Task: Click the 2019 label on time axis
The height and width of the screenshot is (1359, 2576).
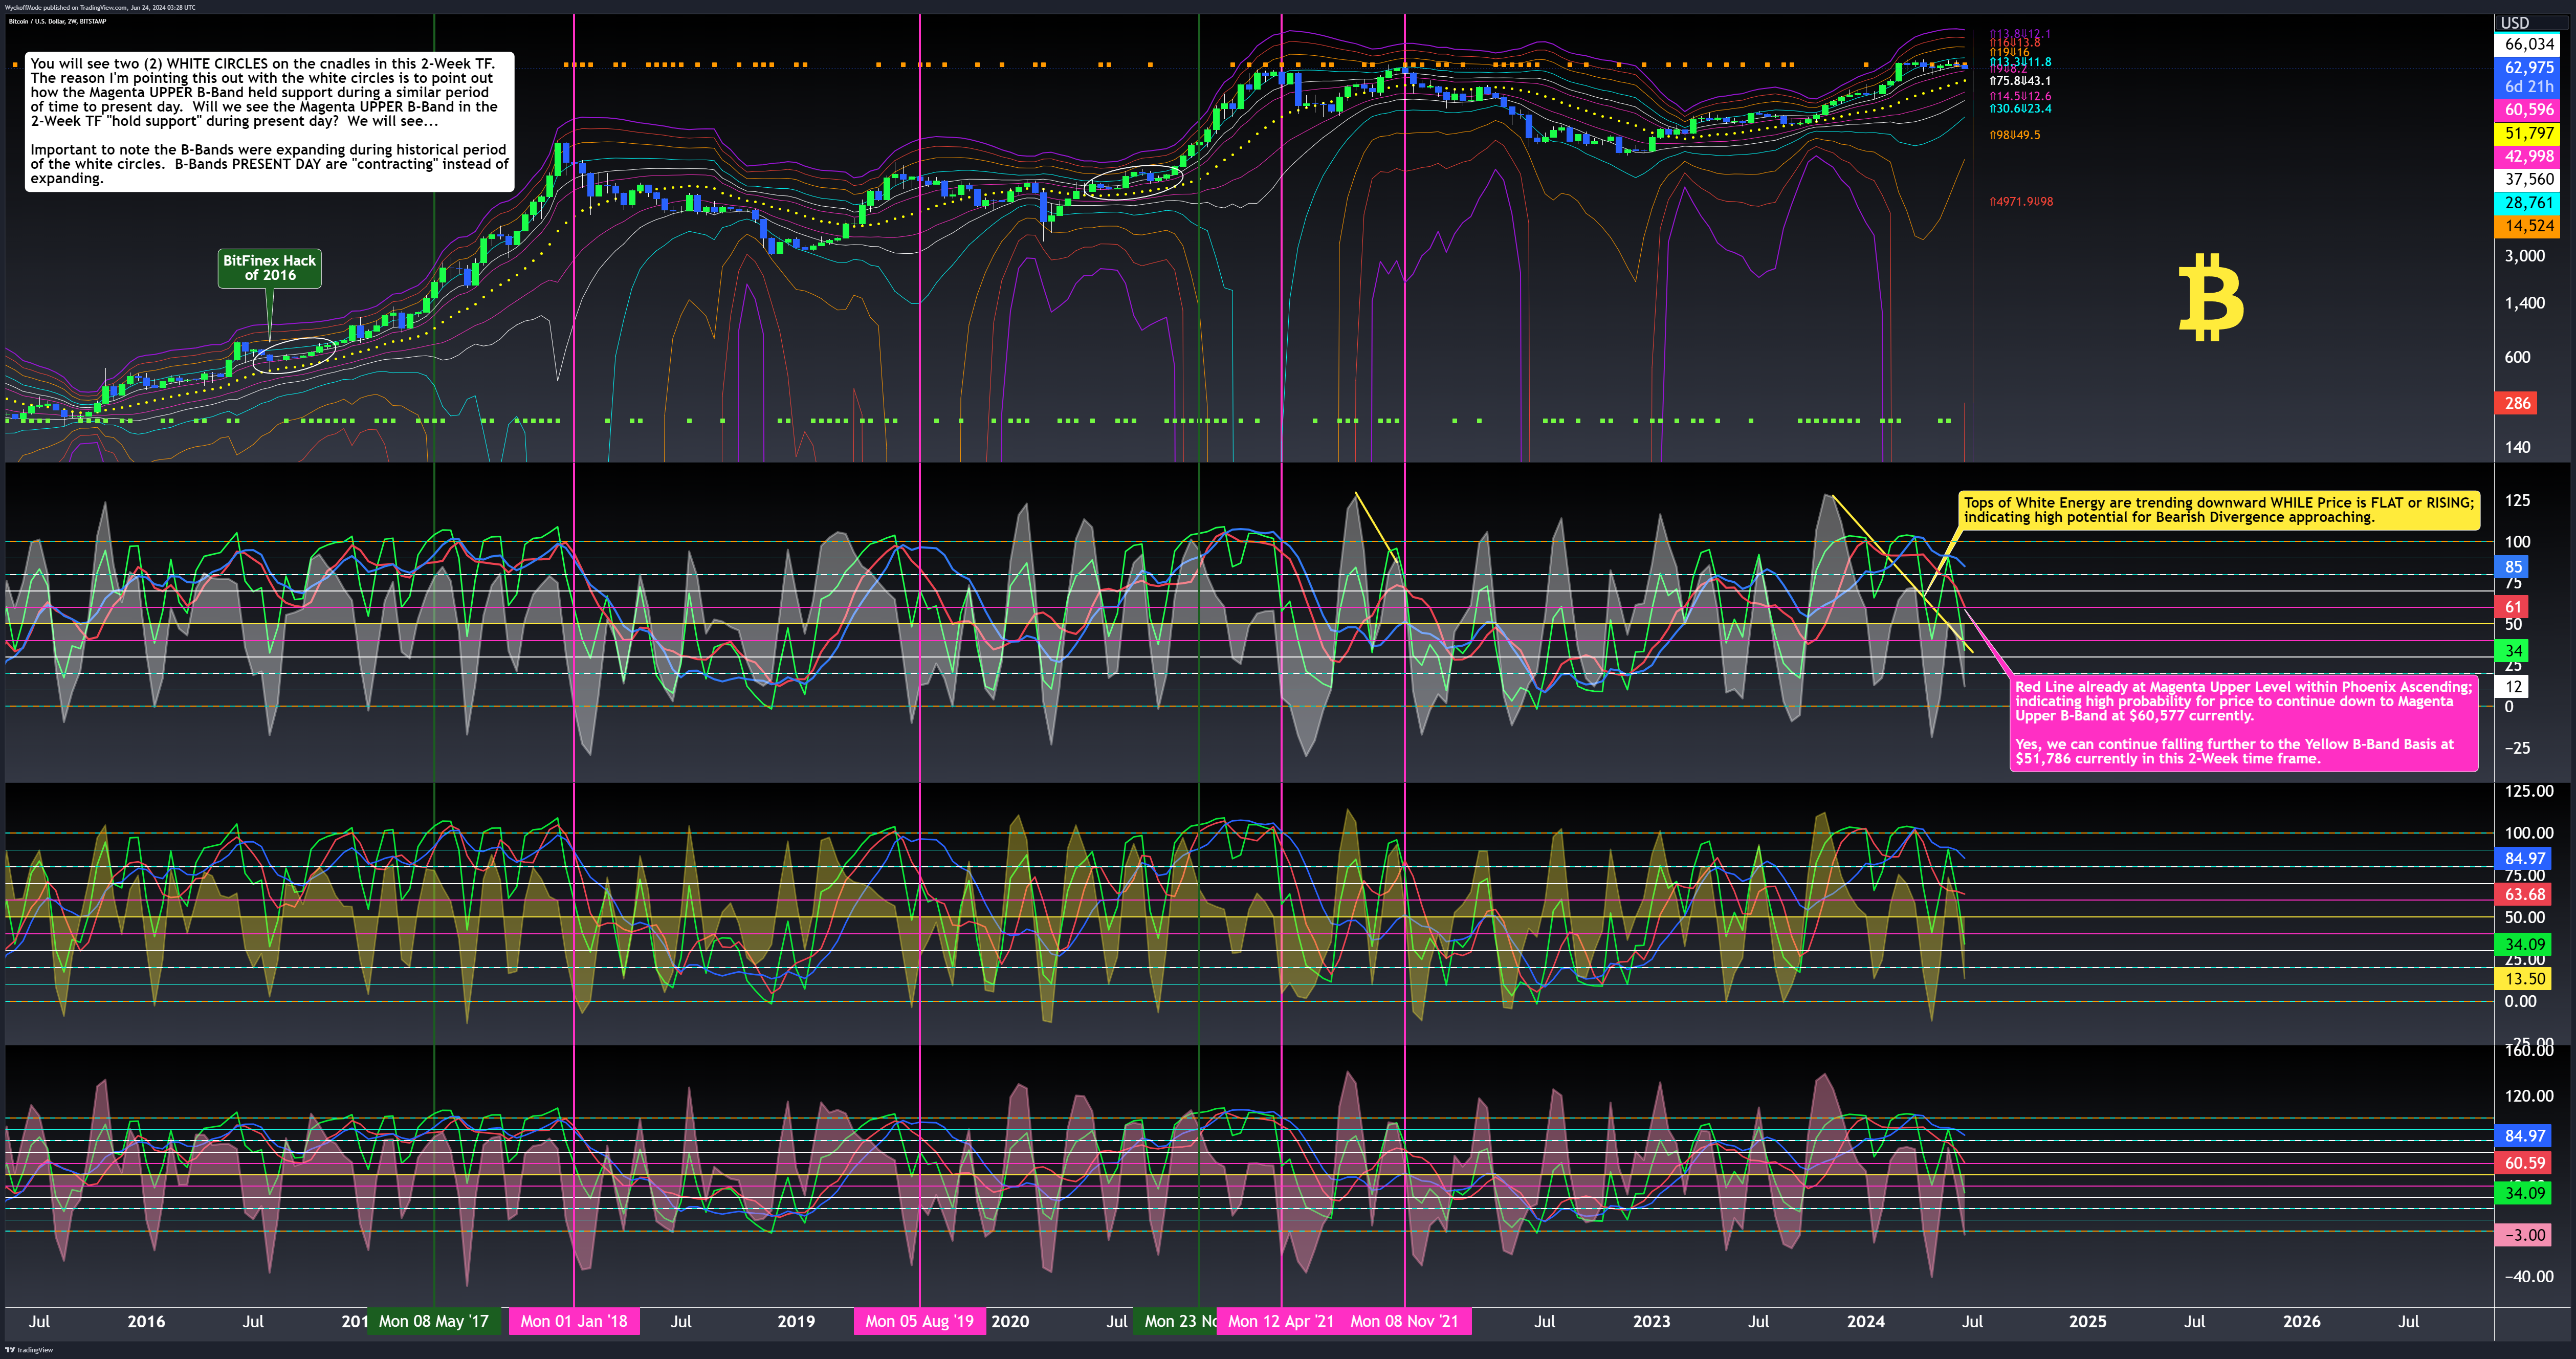Action: (x=796, y=1321)
